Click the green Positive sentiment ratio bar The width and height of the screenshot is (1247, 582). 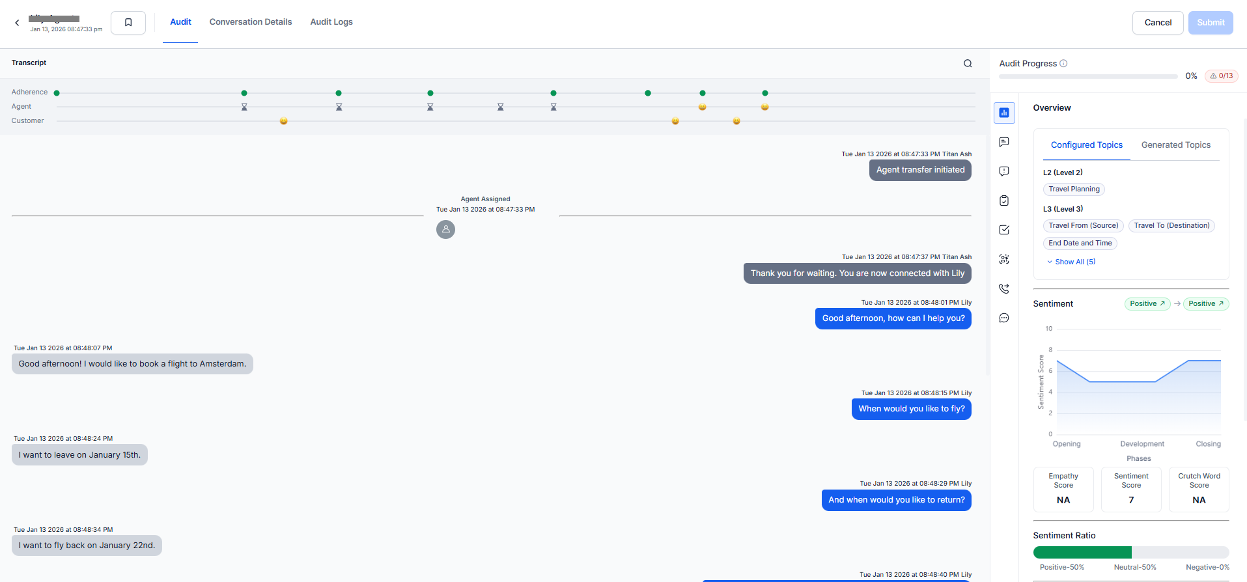[x=1082, y=553]
